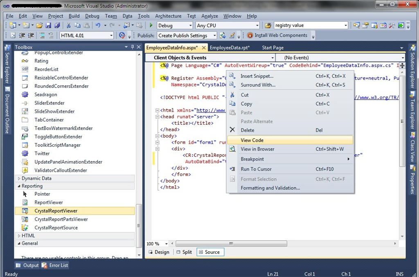Click the Save All toolbar icon

(x=57, y=26)
